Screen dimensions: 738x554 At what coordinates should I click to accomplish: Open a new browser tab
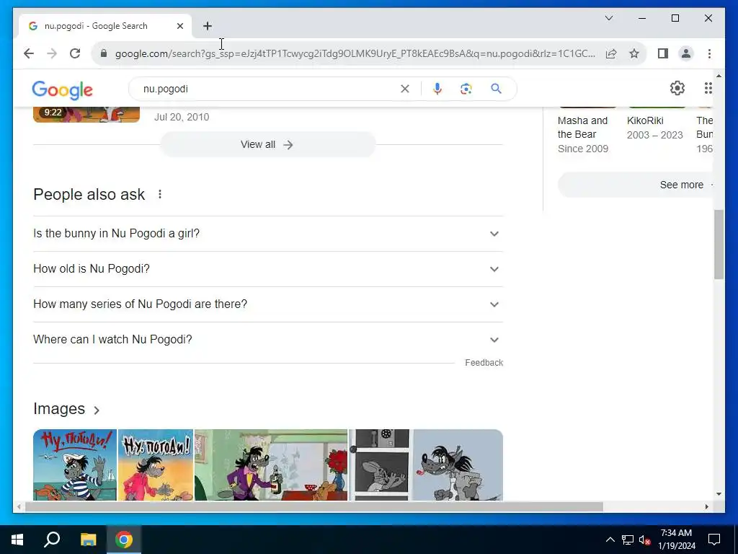(x=208, y=26)
